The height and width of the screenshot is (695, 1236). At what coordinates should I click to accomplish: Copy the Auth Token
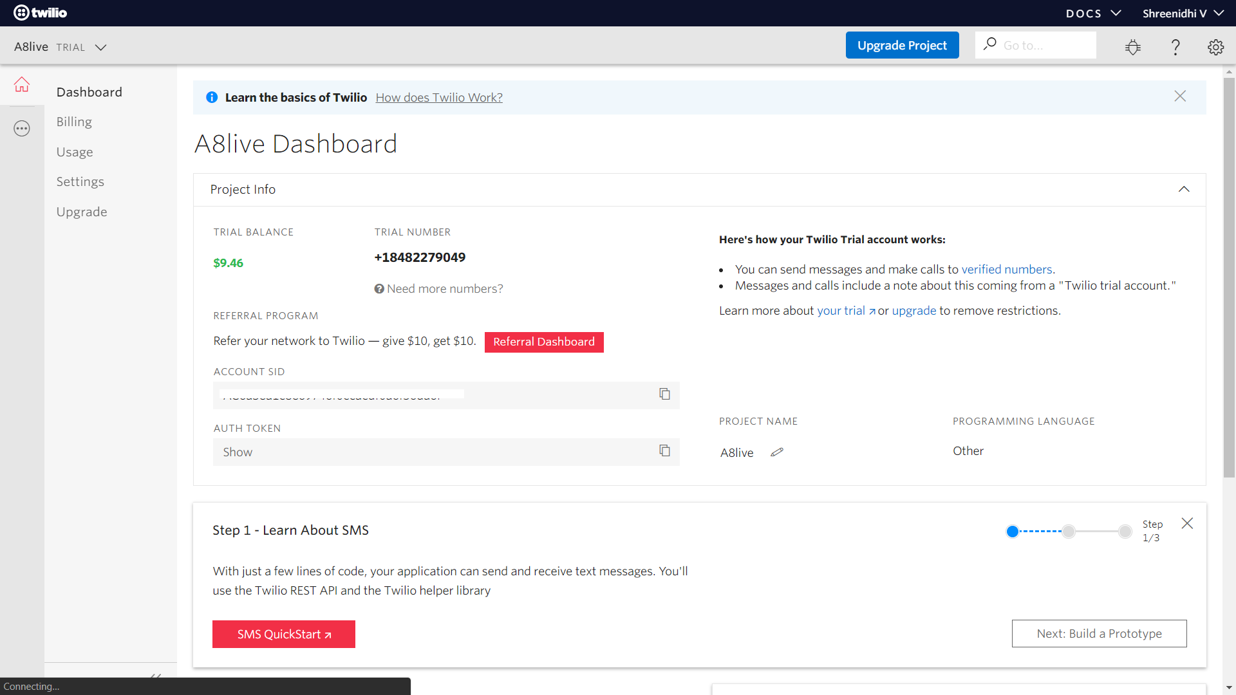pyautogui.click(x=664, y=450)
